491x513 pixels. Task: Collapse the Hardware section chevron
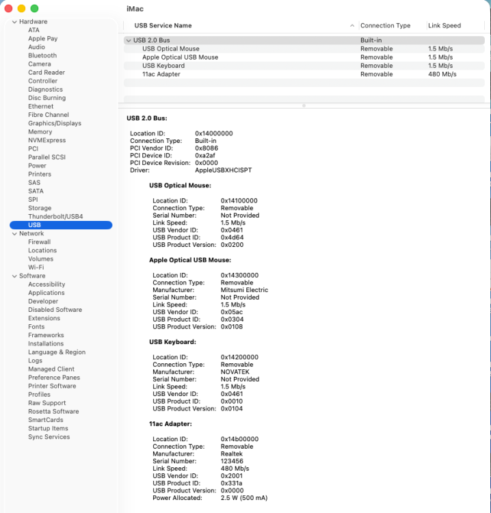(x=14, y=22)
